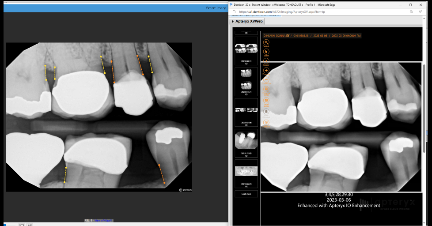Activate the Select pointer tool

266,52
